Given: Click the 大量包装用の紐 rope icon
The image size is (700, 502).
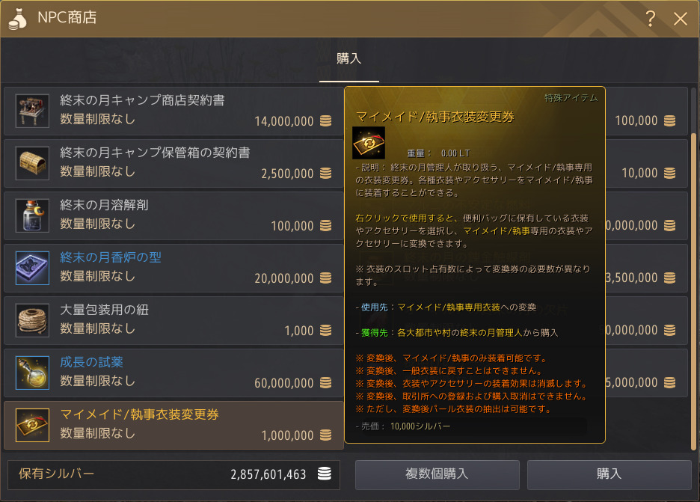Looking at the screenshot, I should tap(32, 320).
